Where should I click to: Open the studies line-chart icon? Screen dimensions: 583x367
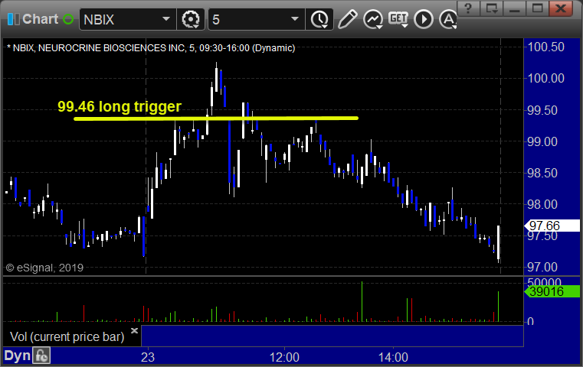point(373,19)
